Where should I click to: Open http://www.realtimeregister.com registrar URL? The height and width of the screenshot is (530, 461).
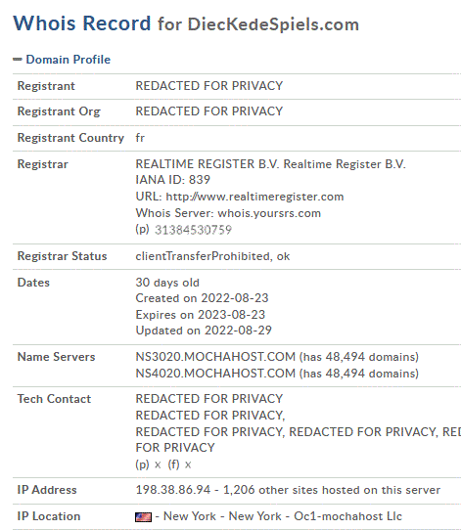(254, 197)
